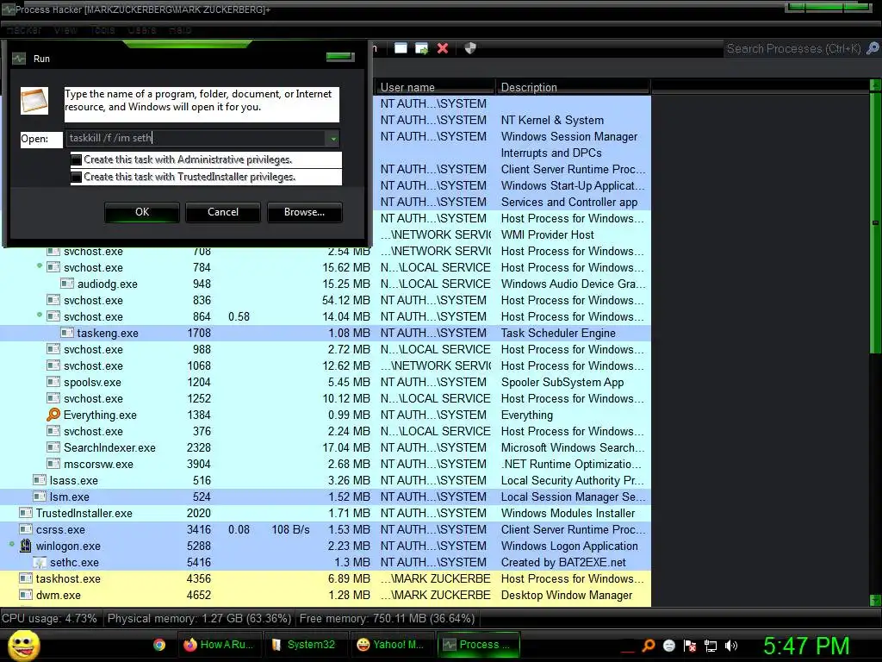
Task: Click the 5:47 PM taskbar clock
Action: 806,646
